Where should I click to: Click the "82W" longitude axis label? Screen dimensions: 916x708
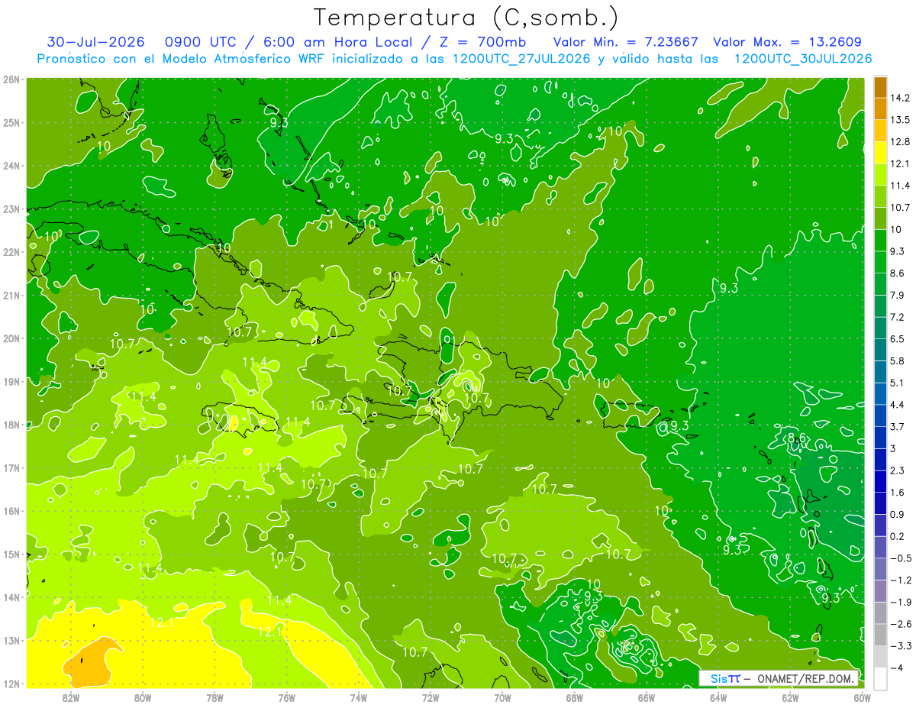71,698
